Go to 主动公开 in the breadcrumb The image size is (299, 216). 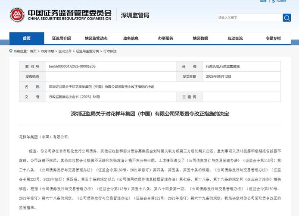65,51
